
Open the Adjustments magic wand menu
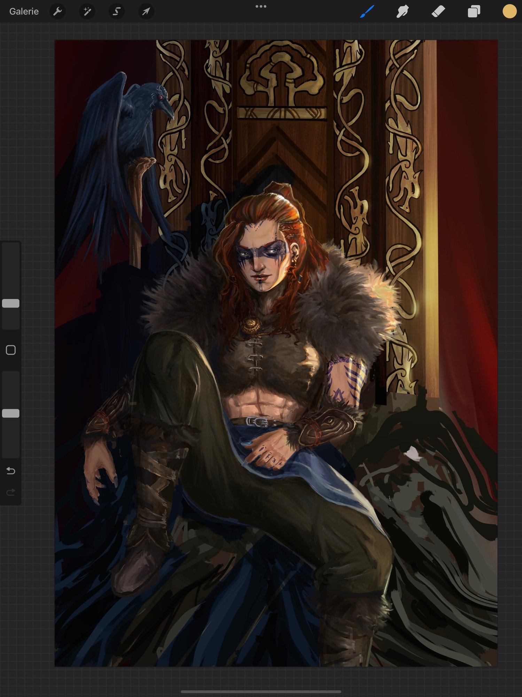click(x=87, y=12)
